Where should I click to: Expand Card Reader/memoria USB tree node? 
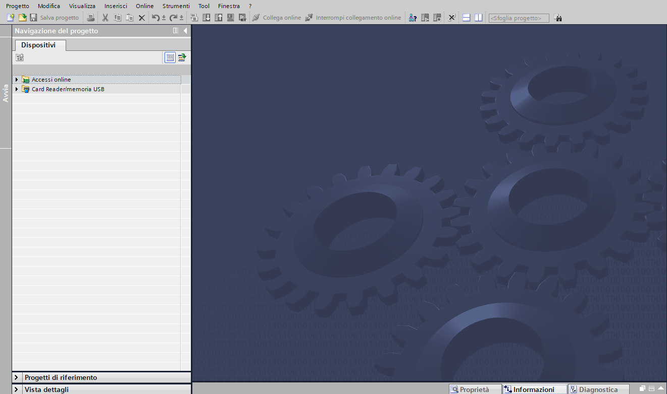click(x=17, y=89)
